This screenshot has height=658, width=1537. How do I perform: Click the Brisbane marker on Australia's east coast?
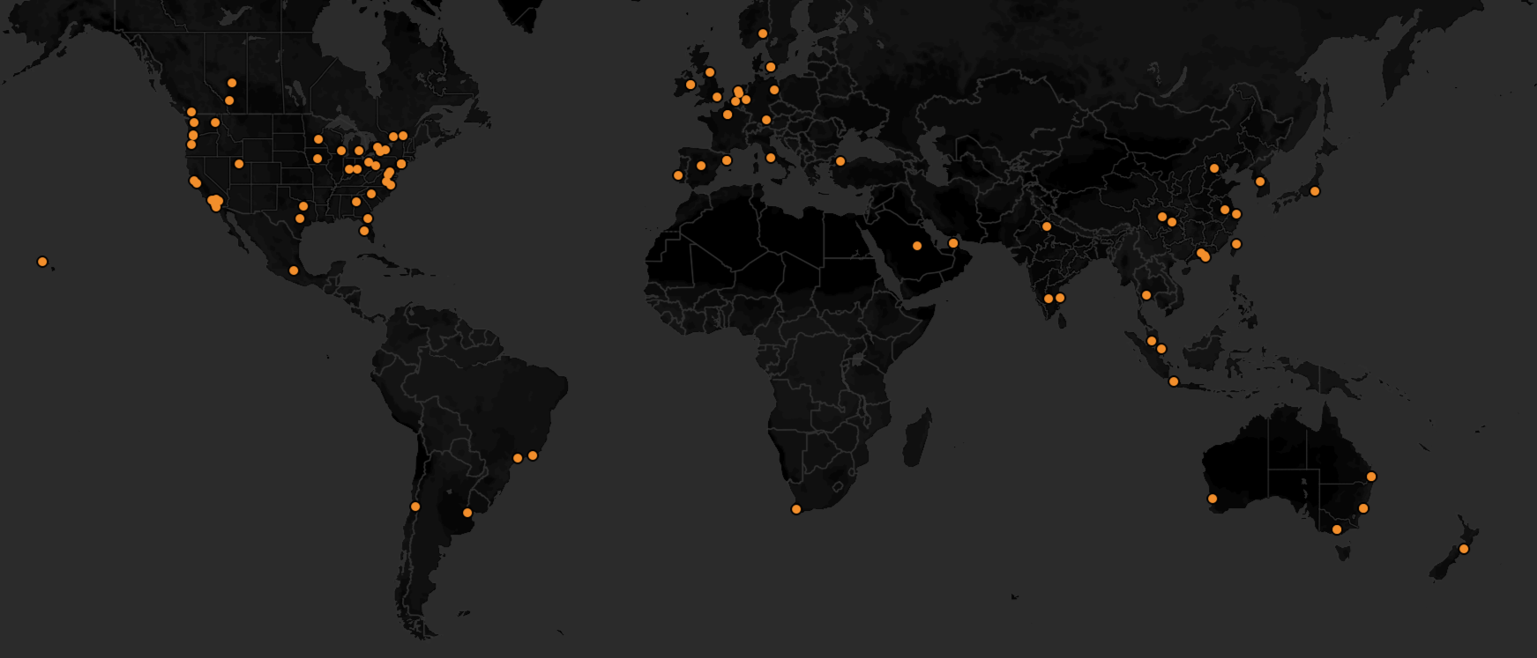(1371, 477)
